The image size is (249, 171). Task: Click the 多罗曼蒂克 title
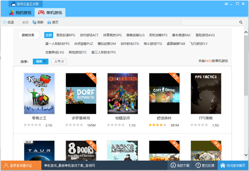(81, 118)
